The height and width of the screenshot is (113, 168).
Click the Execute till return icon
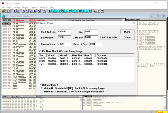click(39, 11)
